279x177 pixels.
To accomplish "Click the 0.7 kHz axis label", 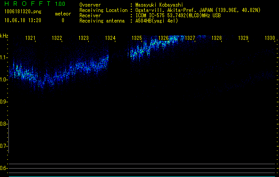I will (x=4, y=146).
